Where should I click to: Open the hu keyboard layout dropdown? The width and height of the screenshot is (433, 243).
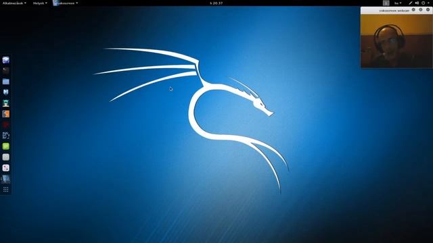coord(398,3)
